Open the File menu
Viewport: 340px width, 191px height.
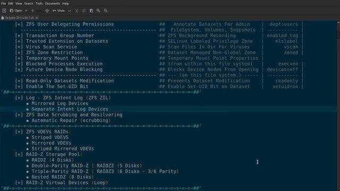[x=4, y=4]
